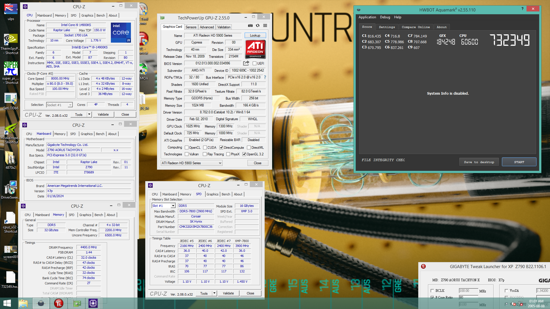Viewport: 550px width, 309px height.
Task: Toggle the DirectCompute checkbox
Action: 221,148
